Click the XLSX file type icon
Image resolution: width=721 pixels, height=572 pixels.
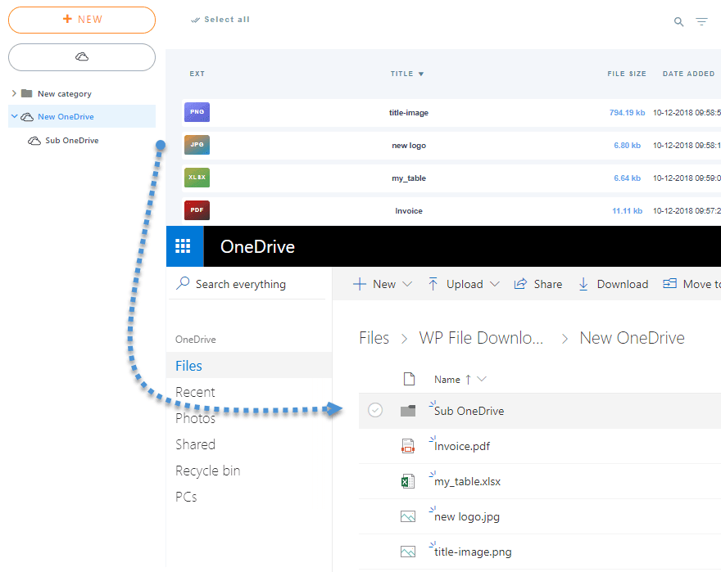pos(197,178)
